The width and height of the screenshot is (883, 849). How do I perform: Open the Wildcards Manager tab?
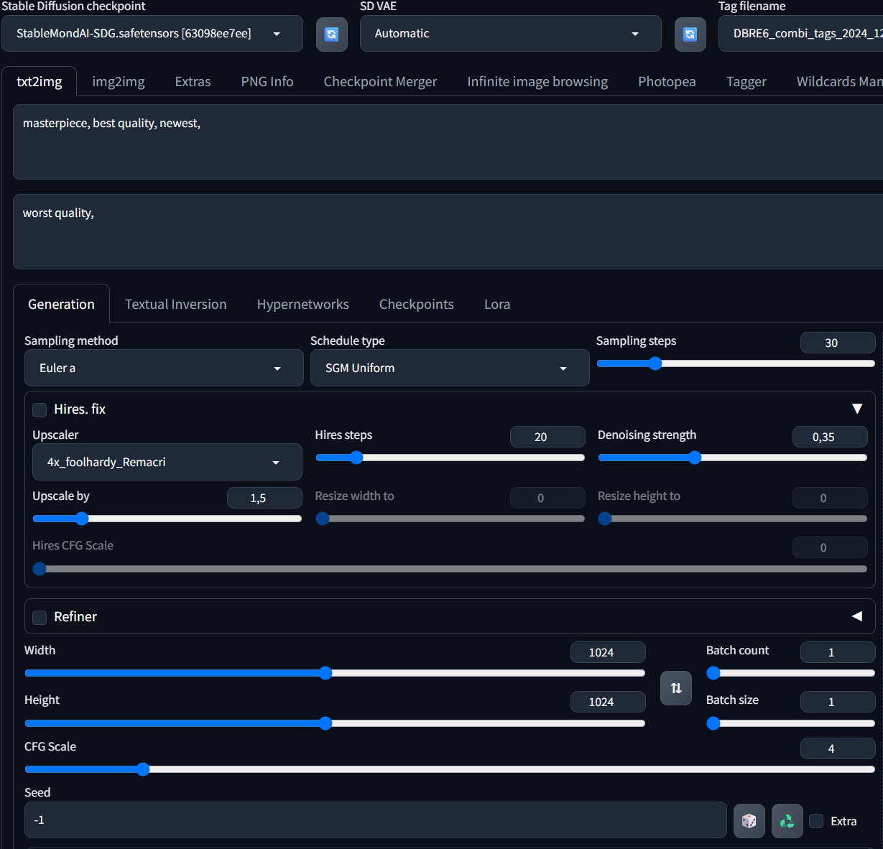[839, 82]
